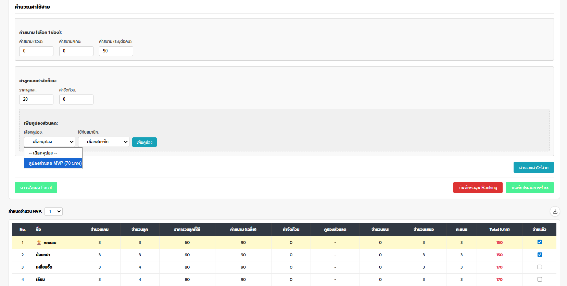The height and width of the screenshot is (286, 567).
Task: Uncheck the paid checkbox for ทดสอบ
Action: 540,242
